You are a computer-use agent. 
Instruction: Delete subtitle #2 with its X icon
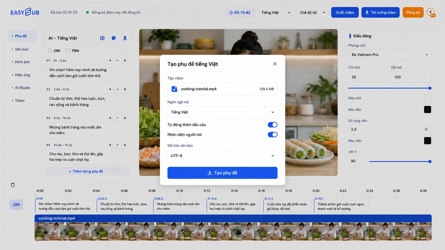pos(125,89)
